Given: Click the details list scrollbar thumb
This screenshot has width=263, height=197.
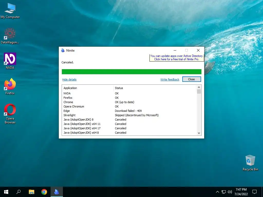Looking at the screenshot, I should click(199, 92).
